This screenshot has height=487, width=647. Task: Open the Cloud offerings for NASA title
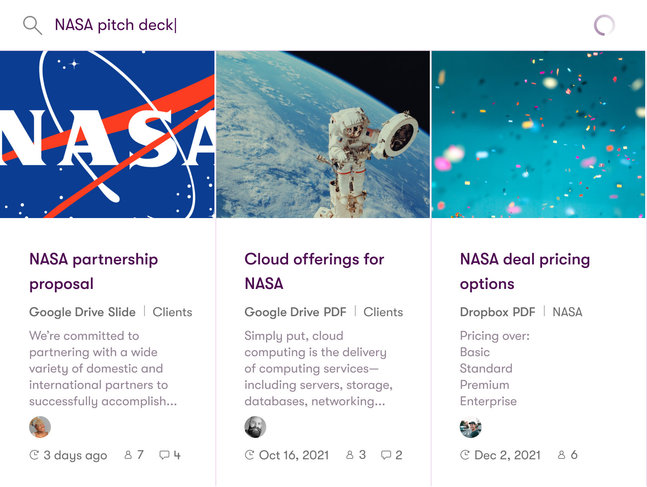coord(314,271)
